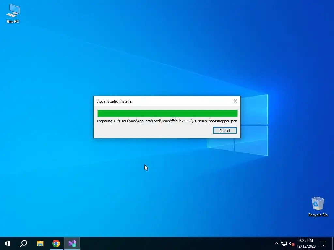Close the Visual Studio Installer dialog
This screenshot has width=334, height=250.
point(235,101)
